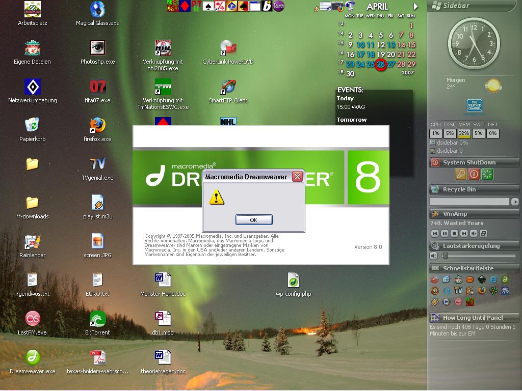Close the Macromedia Dreamweaver alert dialog
This screenshot has height=391, width=522.
coord(297,177)
